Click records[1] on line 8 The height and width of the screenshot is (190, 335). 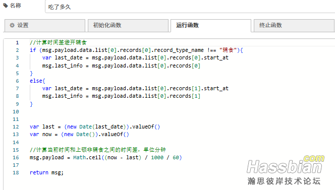(x=185, y=96)
